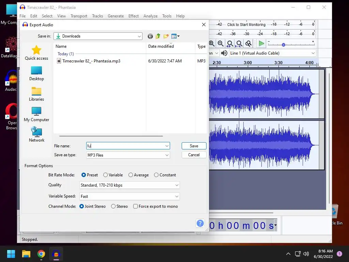Screen dimensions: 349x262
Task: Open volume tray icon
Action: (306, 254)
